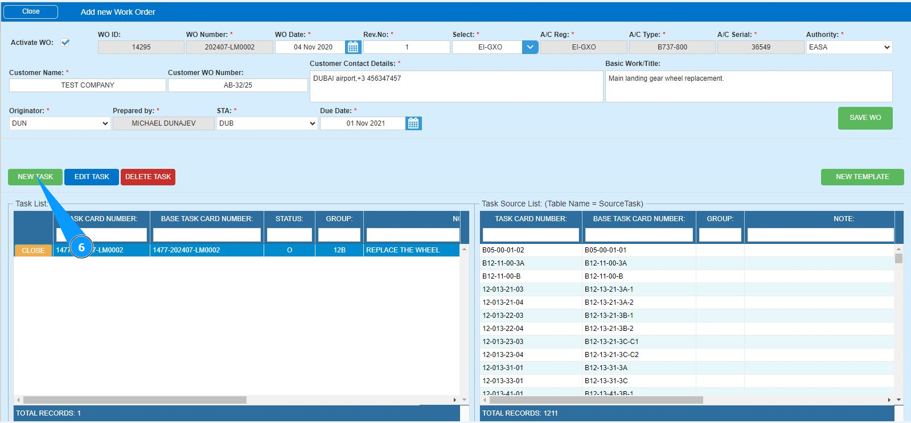This screenshot has width=911, height=423.
Task: Click the WO Date field
Action: coord(310,47)
